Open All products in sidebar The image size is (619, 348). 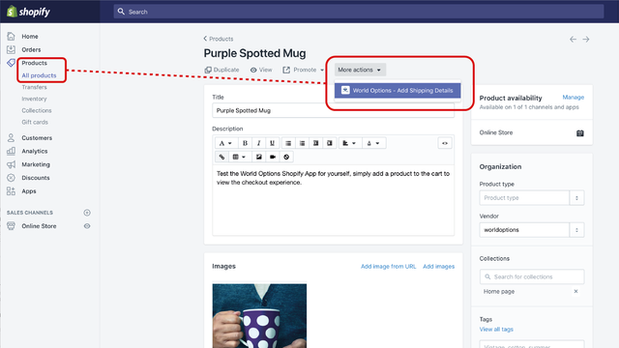coord(39,75)
